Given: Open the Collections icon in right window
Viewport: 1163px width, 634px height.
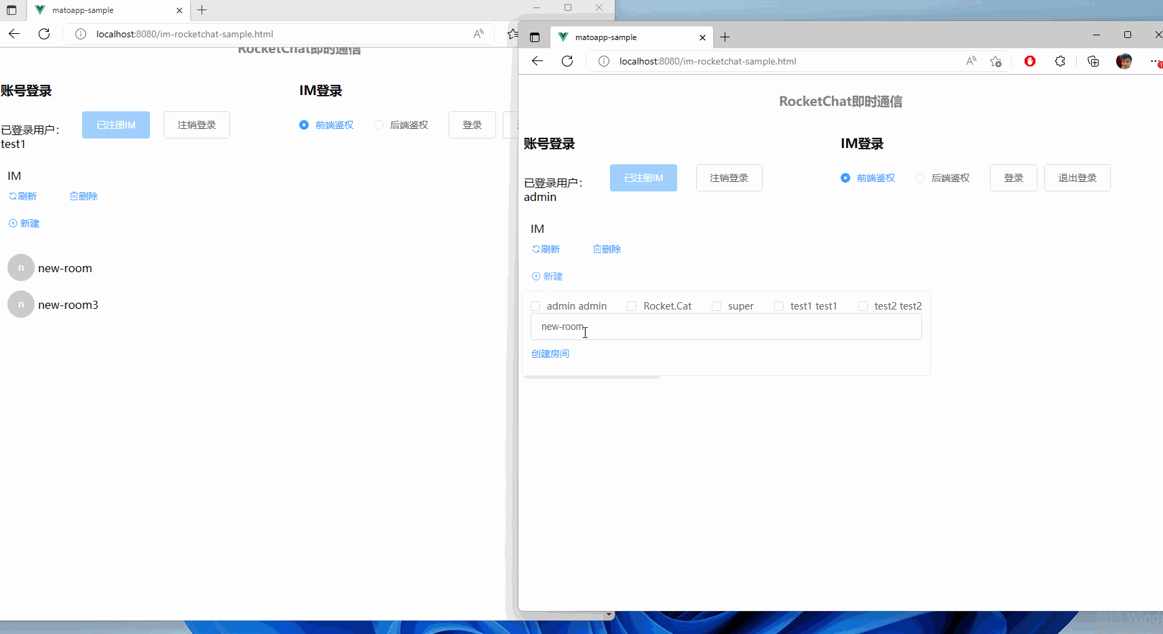Looking at the screenshot, I should coord(1093,61).
